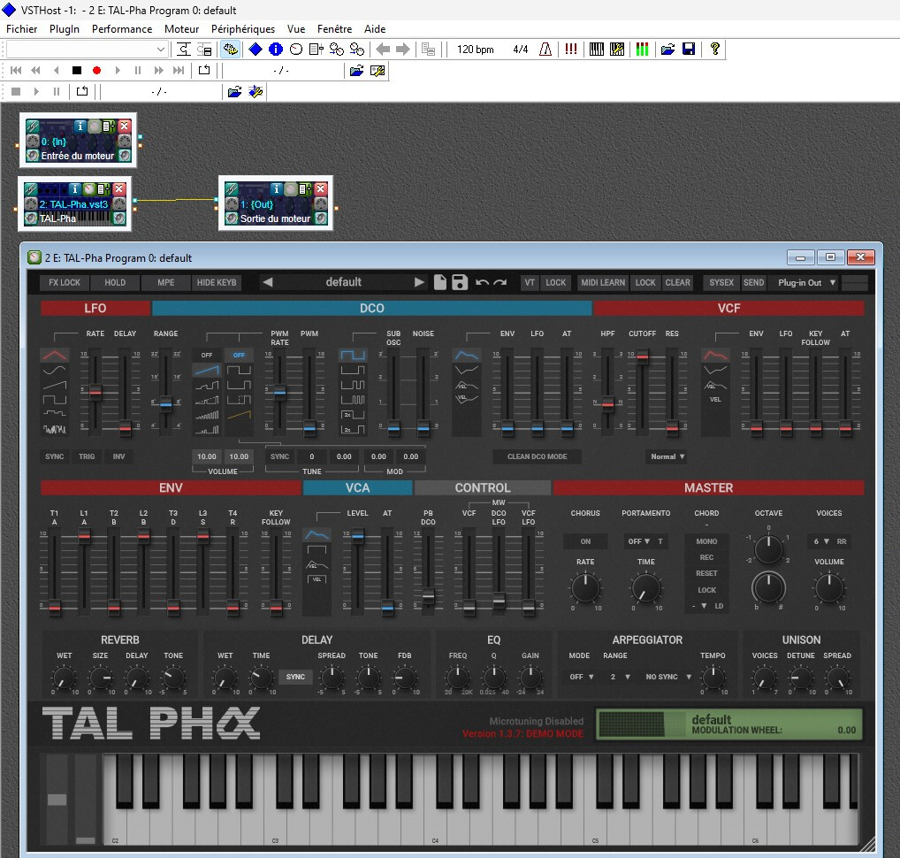The width and height of the screenshot is (900, 858).
Task: Toggle the delay SYNC button
Action: [x=295, y=677]
